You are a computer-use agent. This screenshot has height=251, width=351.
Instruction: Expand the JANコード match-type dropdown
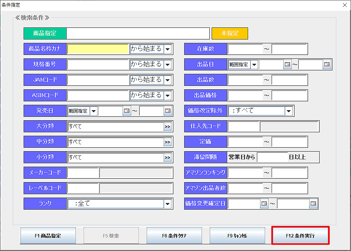click(x=167, y=80)
